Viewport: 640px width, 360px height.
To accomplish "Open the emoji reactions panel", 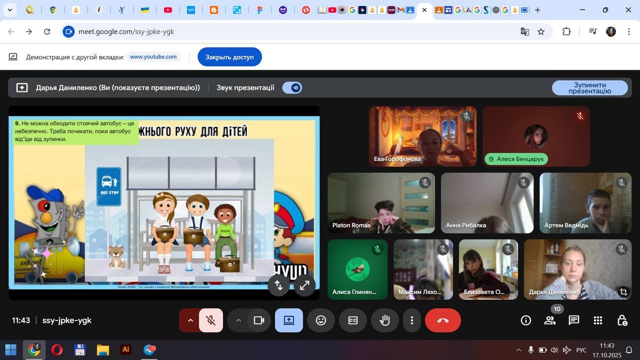I will click(x=321, y=320).
